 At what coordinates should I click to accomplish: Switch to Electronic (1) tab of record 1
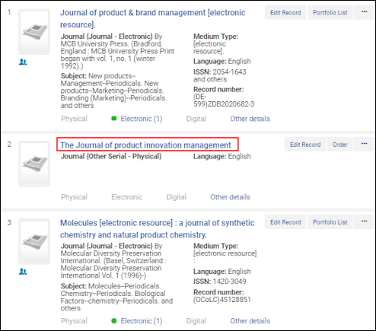tap(142, 119)
